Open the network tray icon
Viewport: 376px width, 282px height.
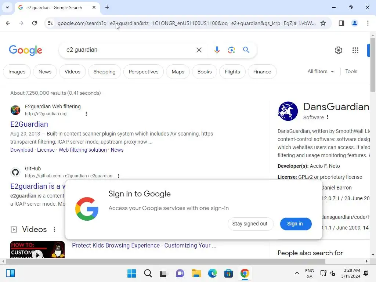323,273
